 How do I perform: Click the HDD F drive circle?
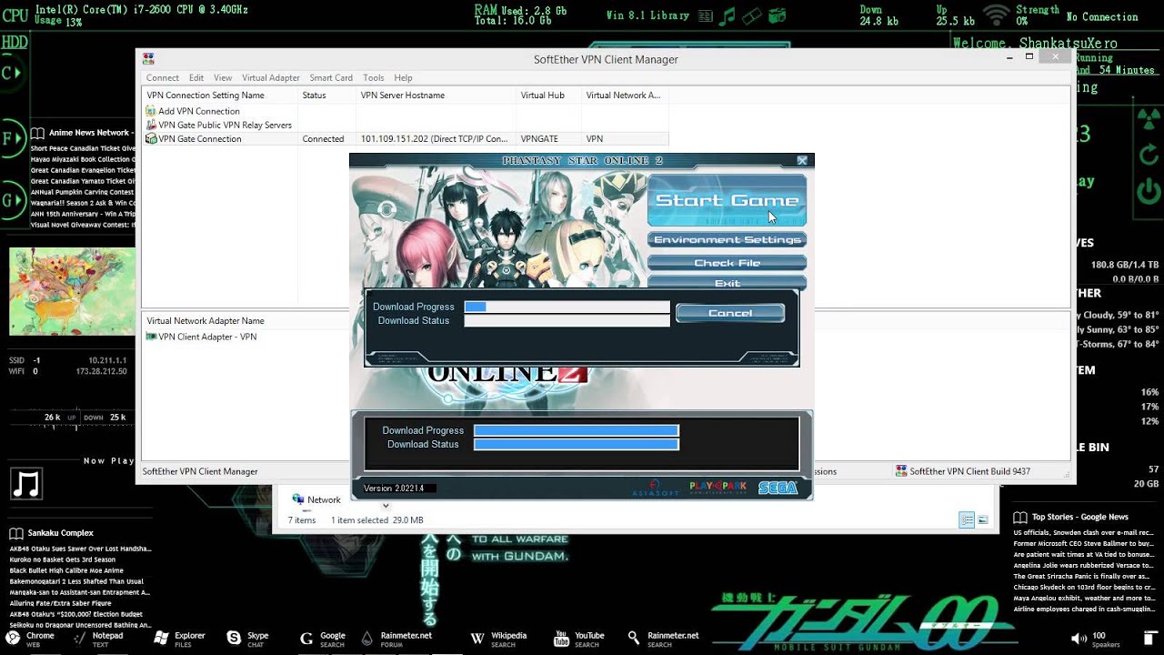(11, 139)
